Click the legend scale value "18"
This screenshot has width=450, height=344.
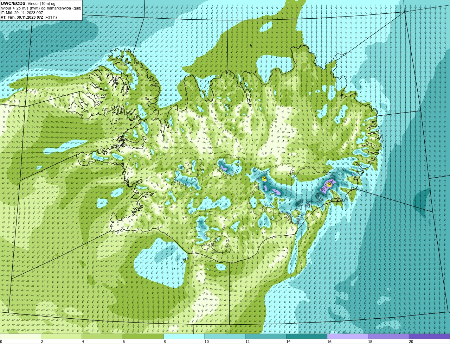pyautogui.click(x=370, y=342)
